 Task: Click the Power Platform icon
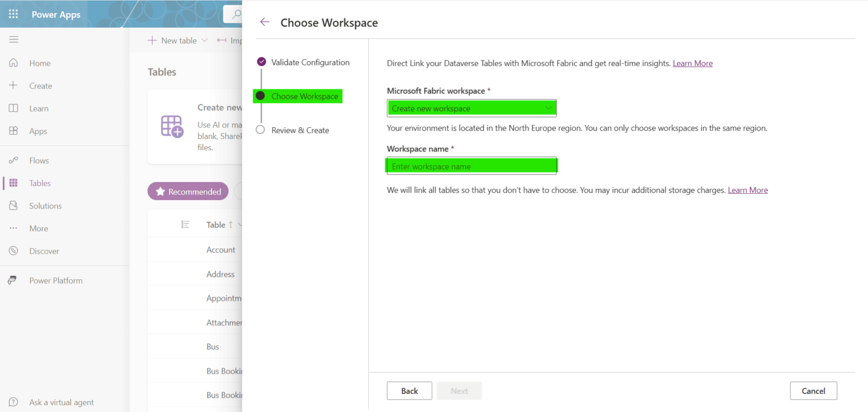(12, 280)
